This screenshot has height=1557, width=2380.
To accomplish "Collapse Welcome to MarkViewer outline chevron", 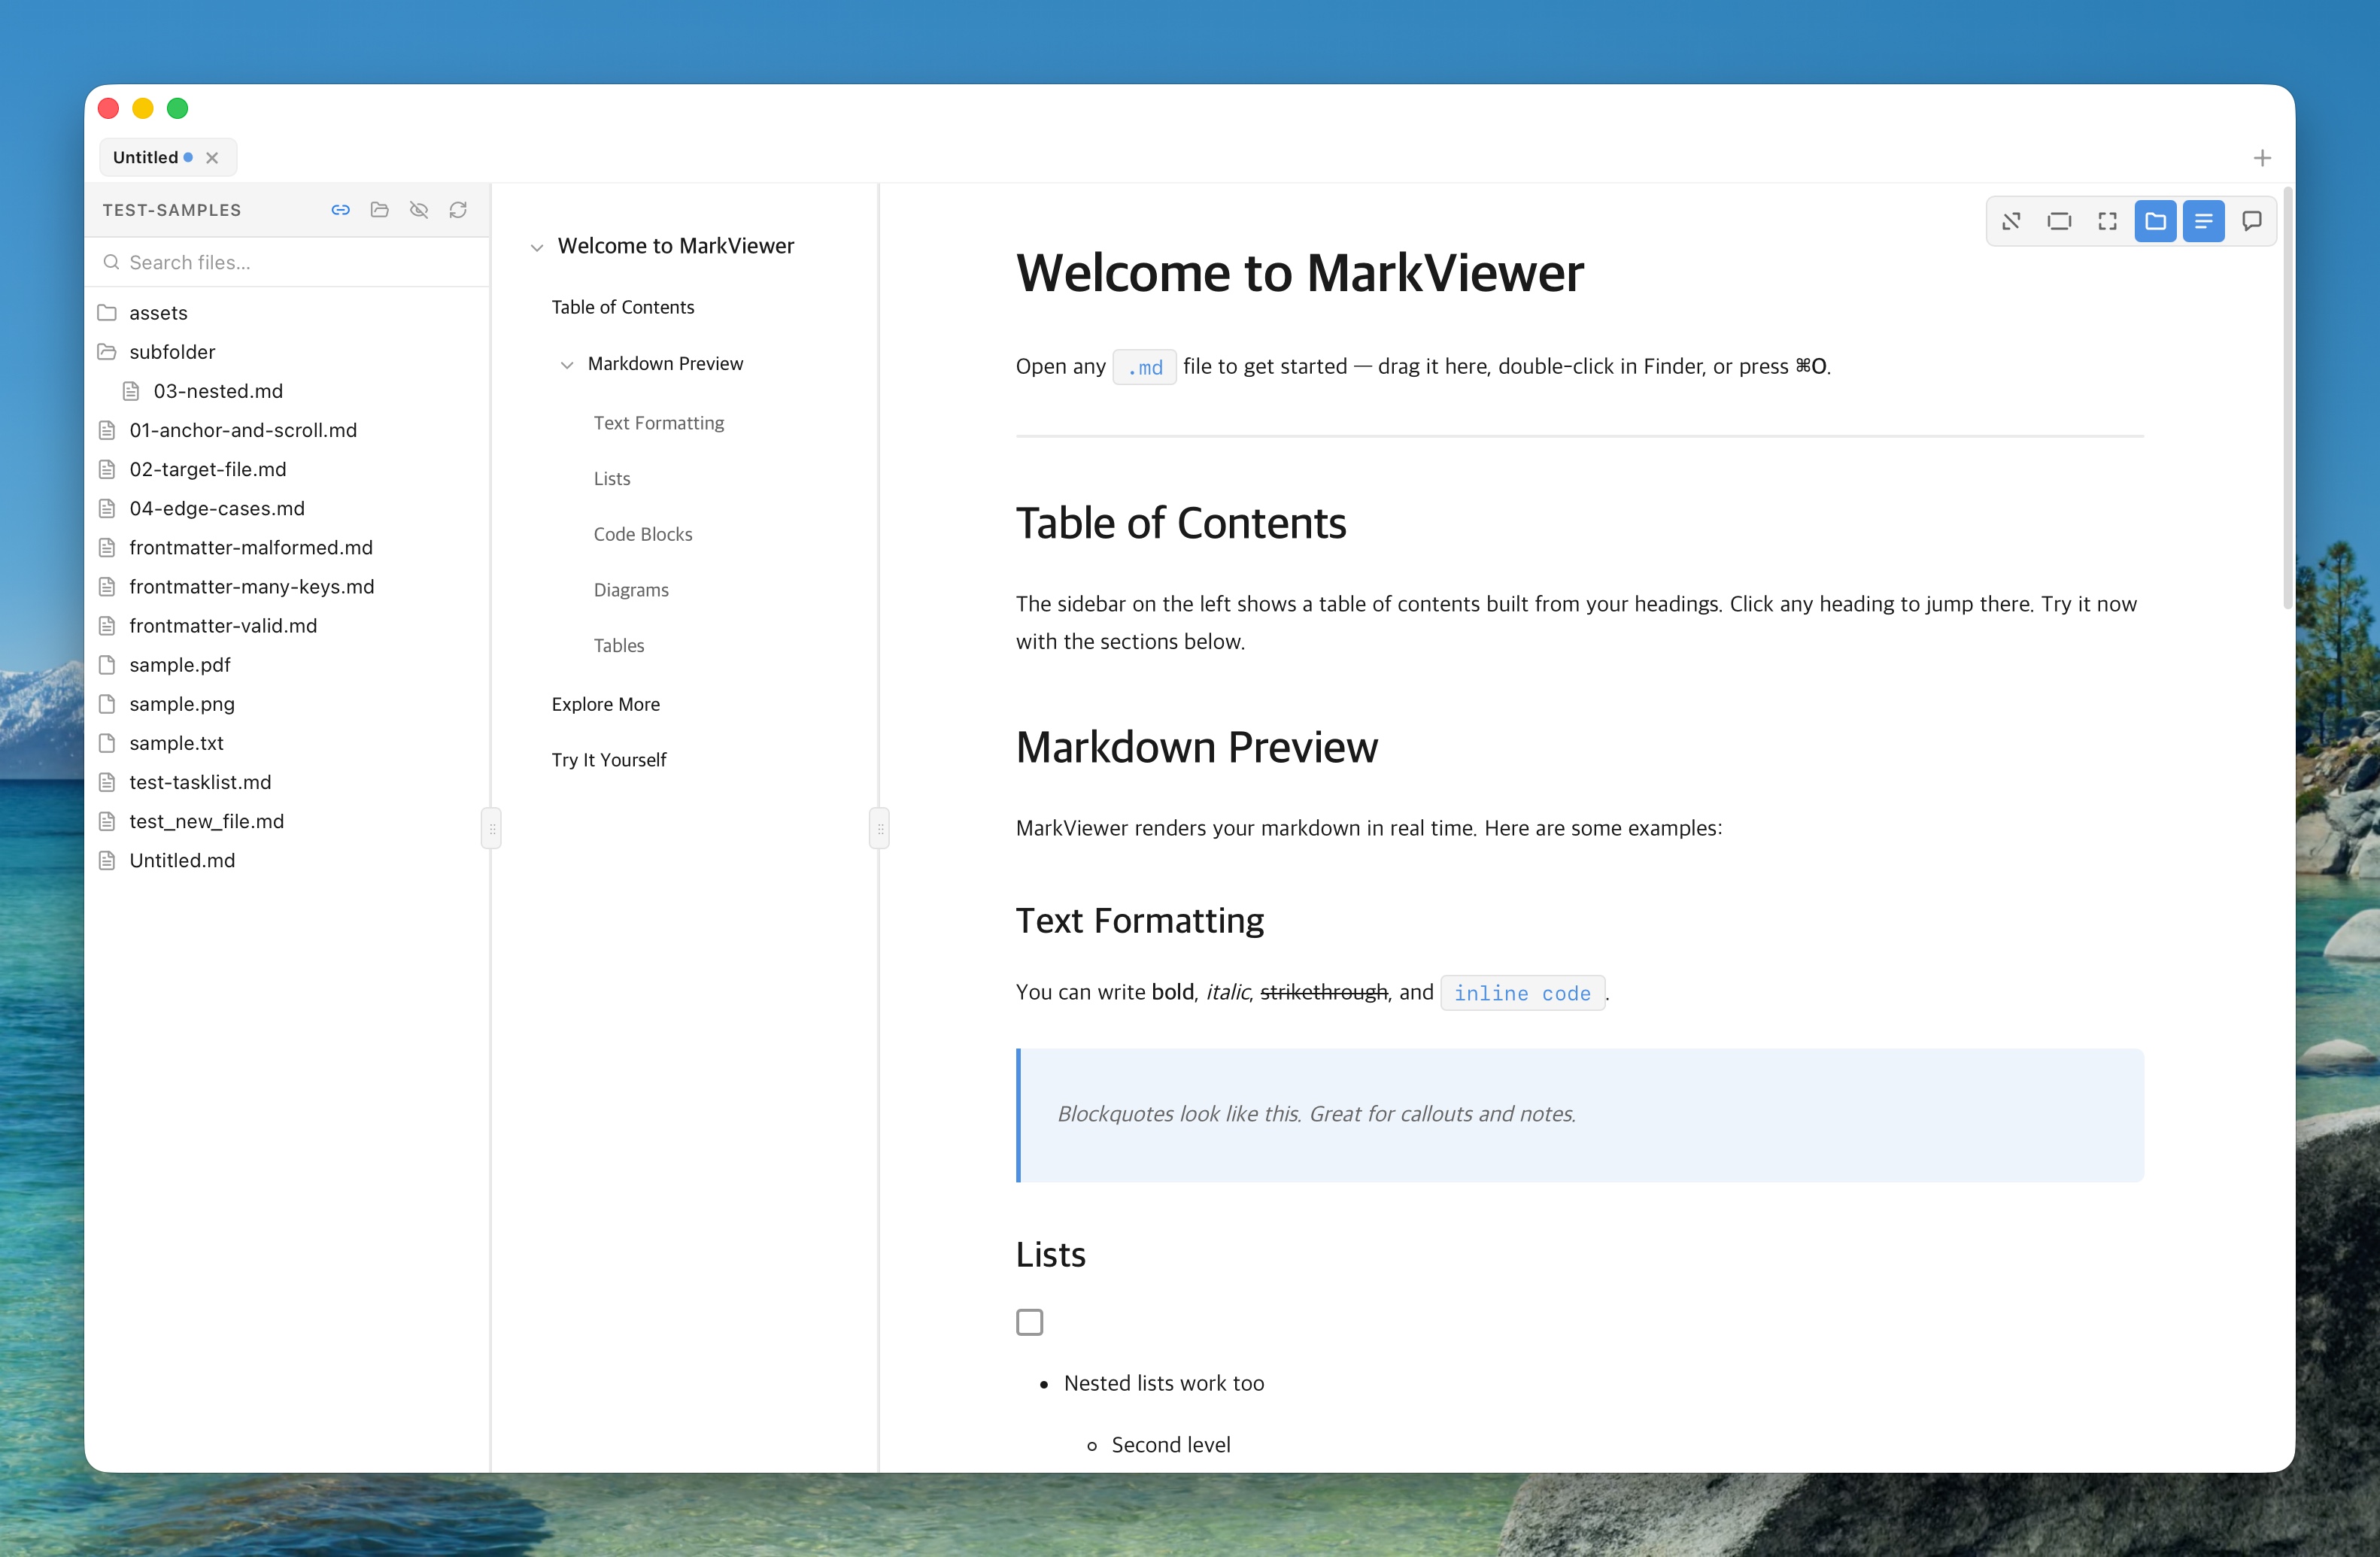I will pyautogui.click(x=537, y=247).
